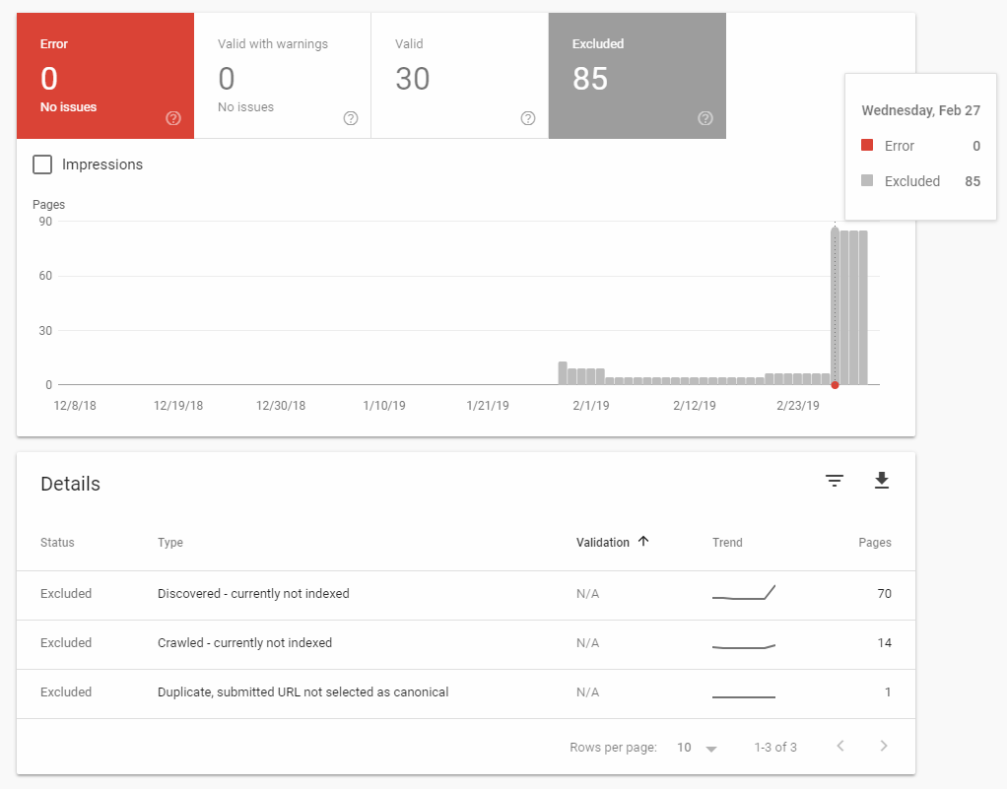Enable the Impressions checkbox
Screen dimensions: 1007x789
[42, 164]
